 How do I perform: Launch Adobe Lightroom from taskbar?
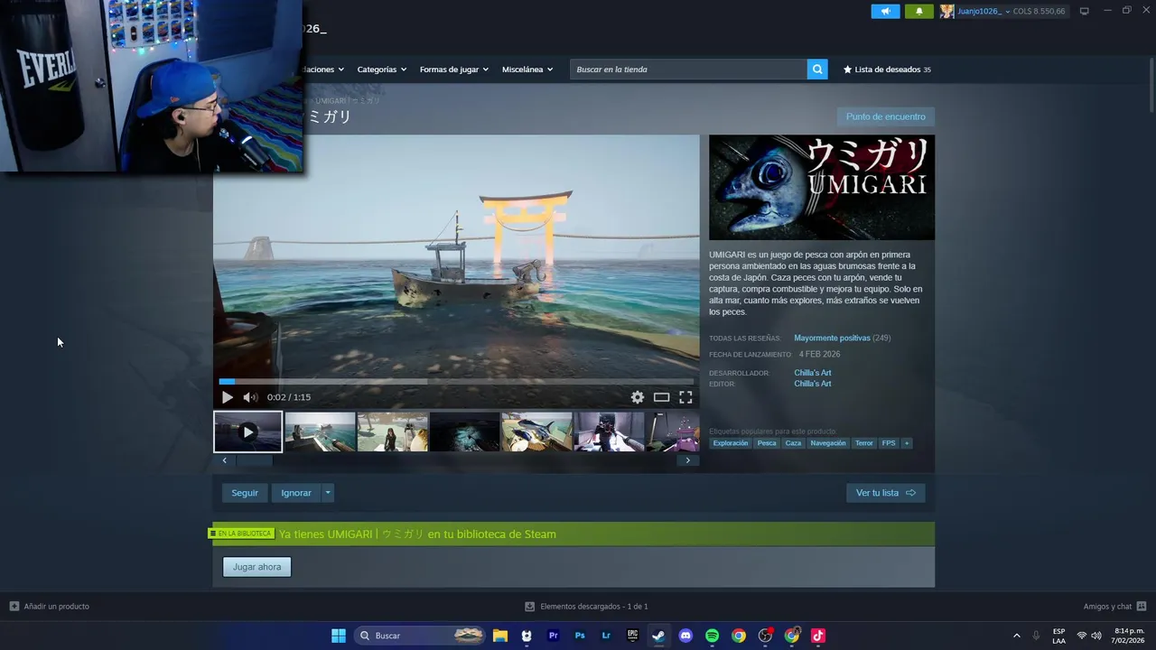(x=606, y=636)
